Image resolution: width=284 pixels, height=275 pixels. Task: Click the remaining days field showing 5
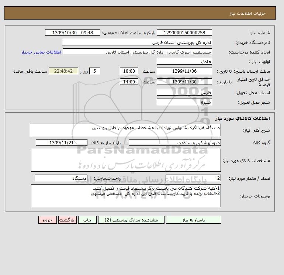pos(95,71)
